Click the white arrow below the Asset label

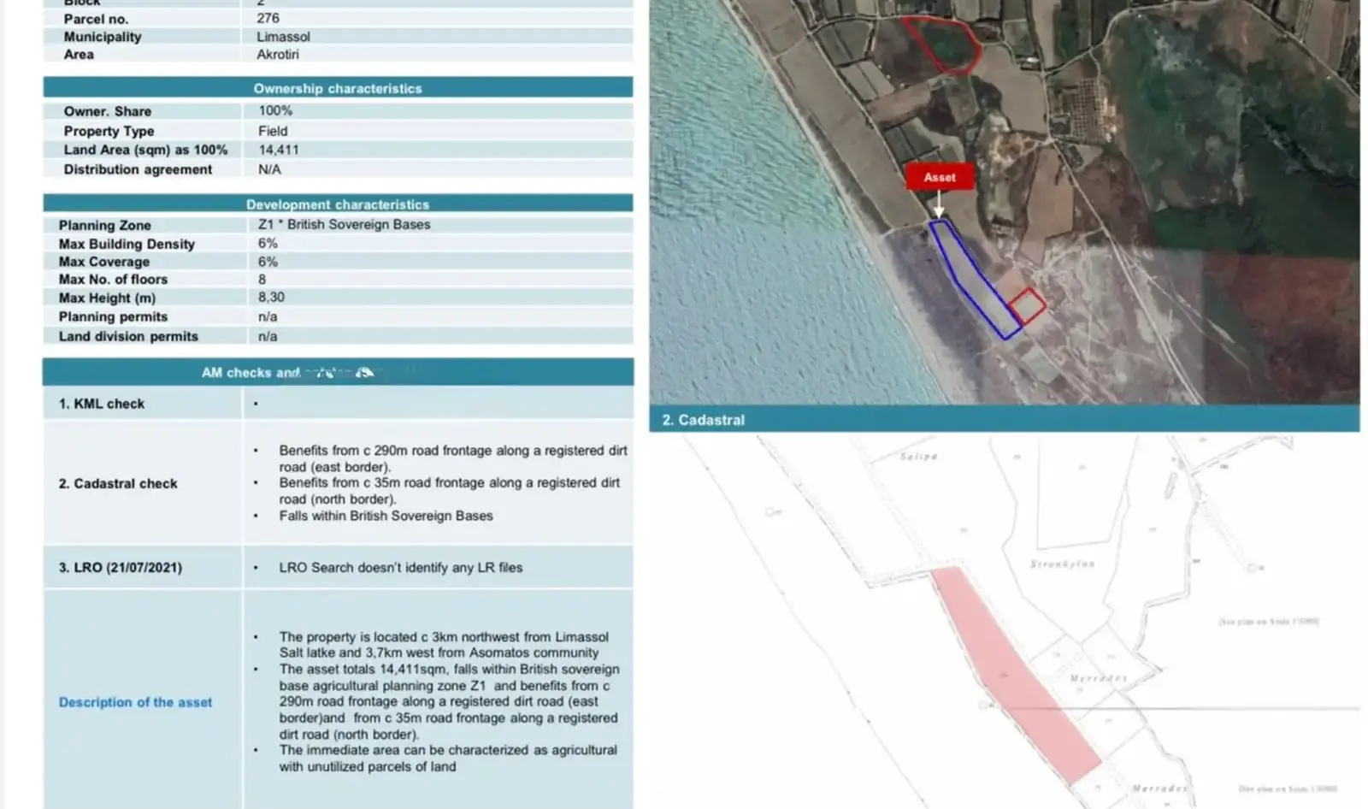coord(938,204)
